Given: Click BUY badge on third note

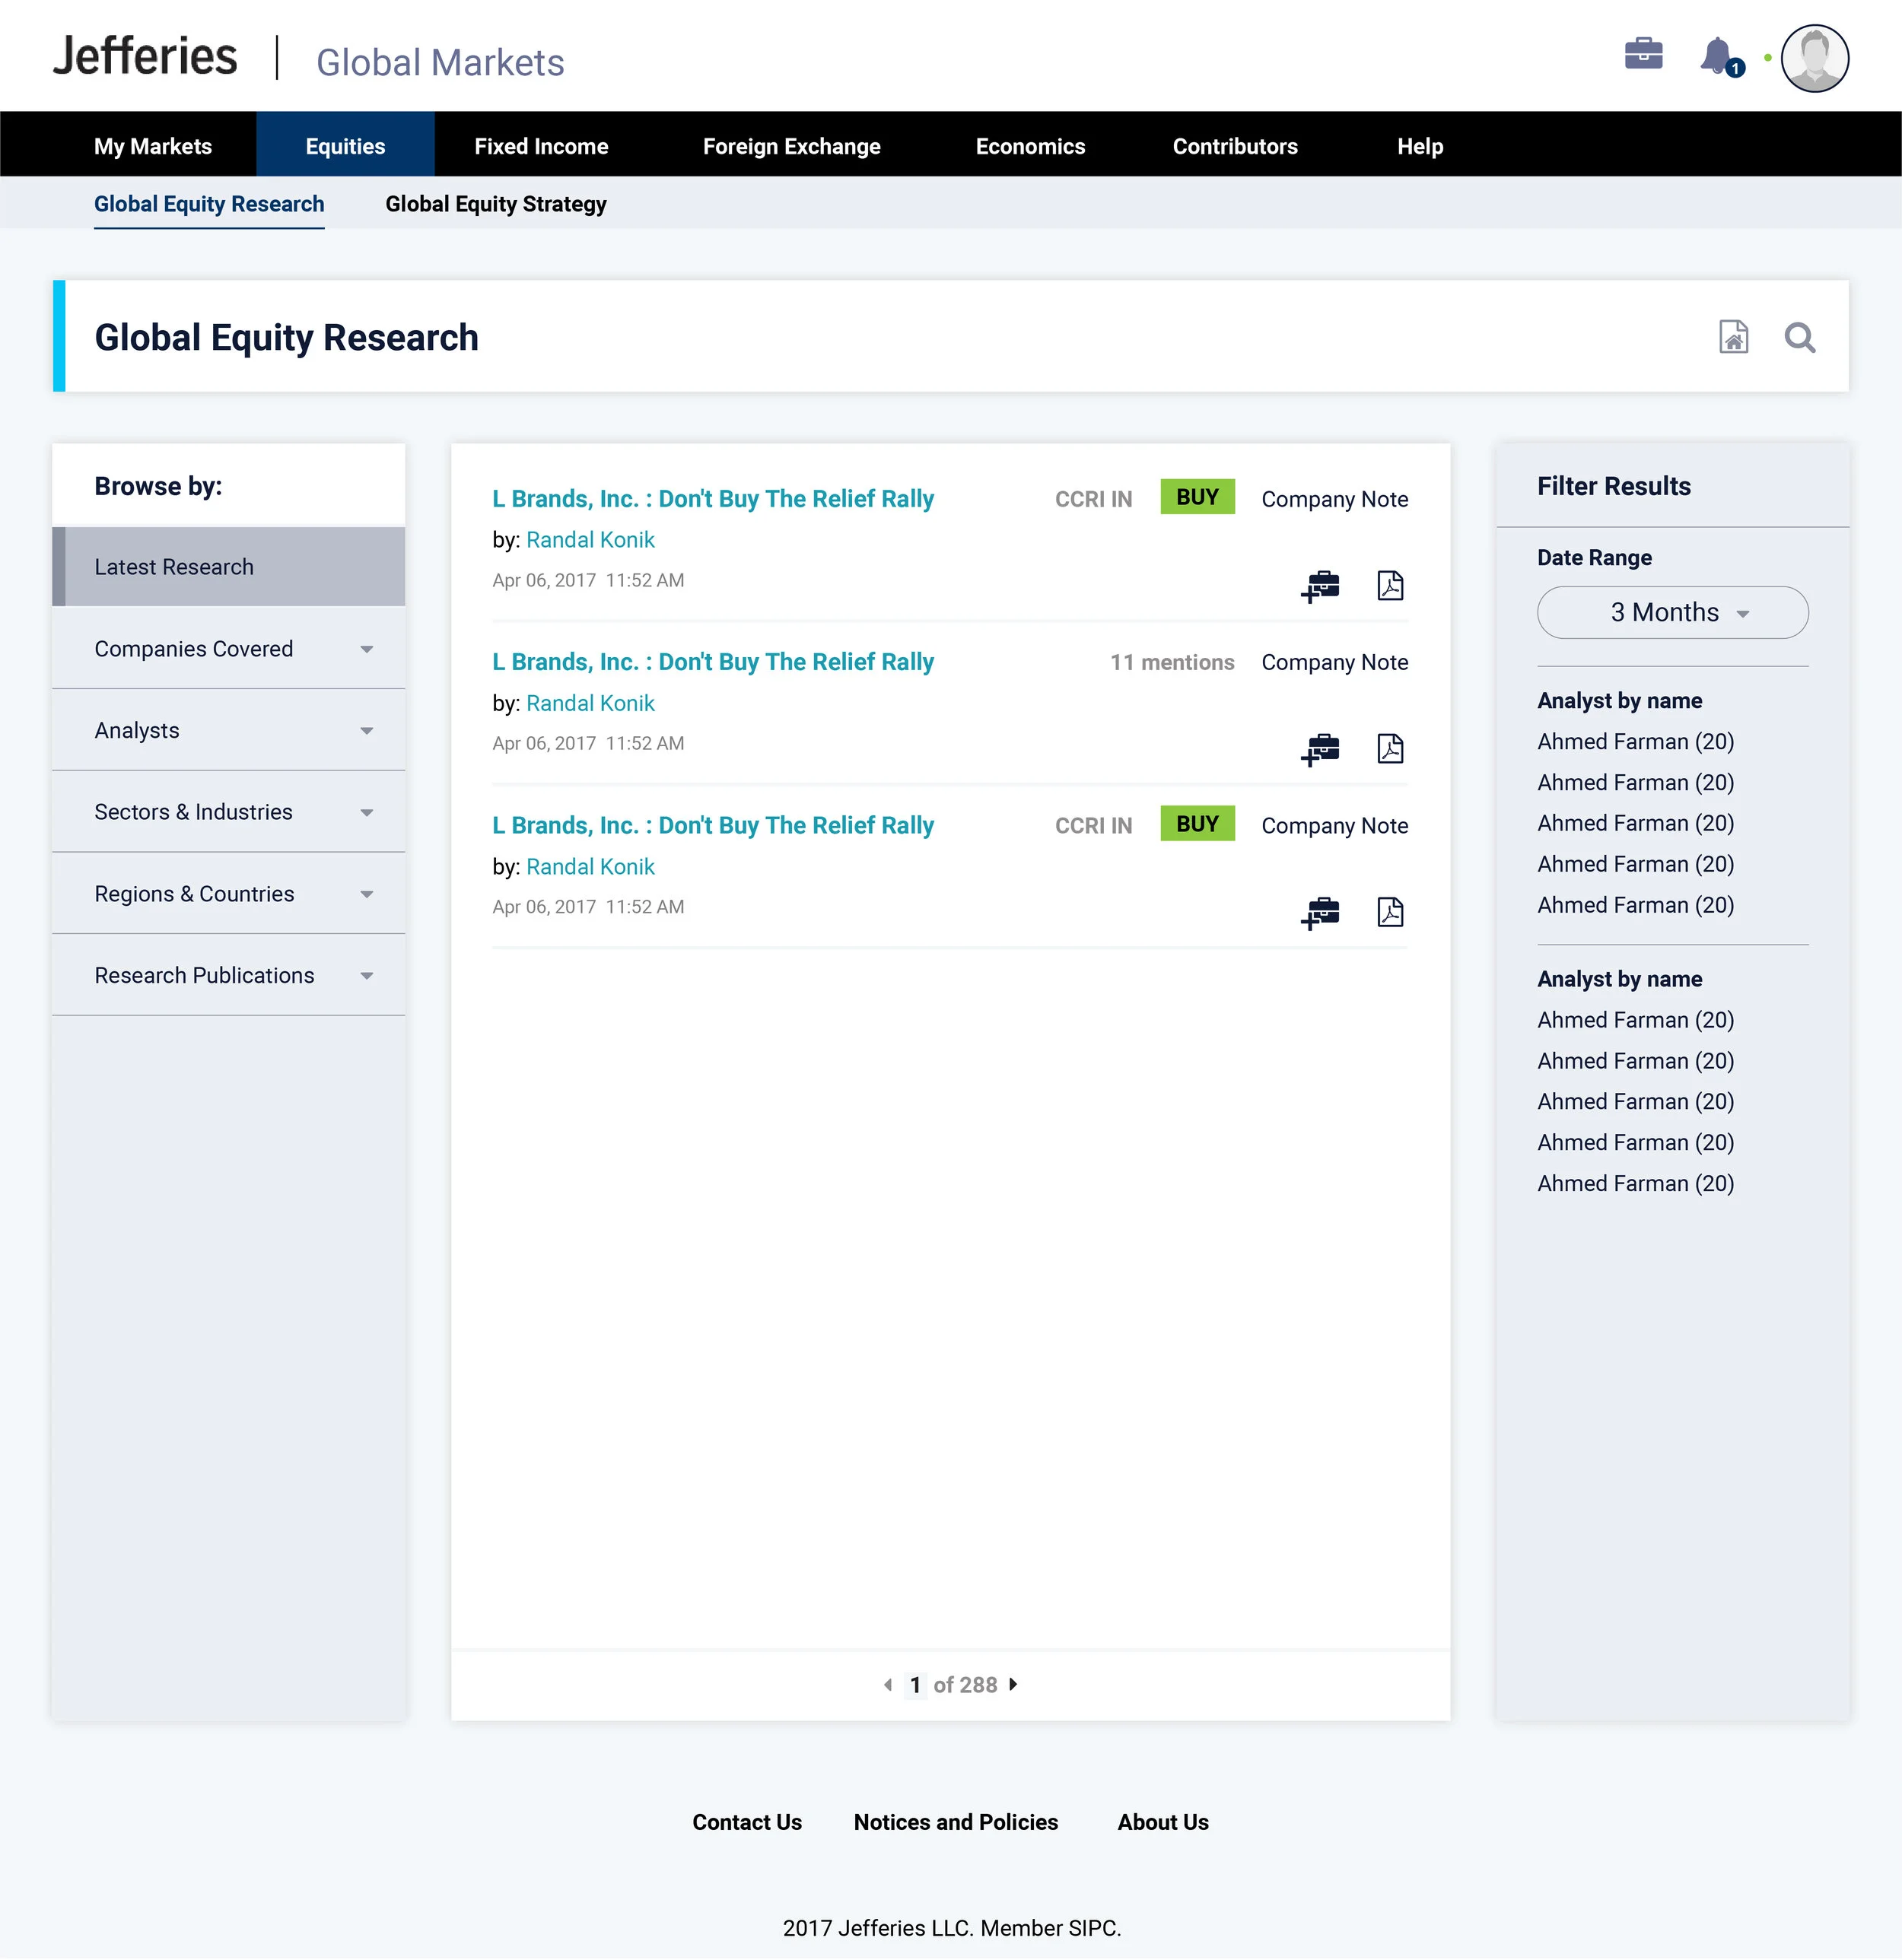Looking at the screenshot, I should tap(1197, 824).
